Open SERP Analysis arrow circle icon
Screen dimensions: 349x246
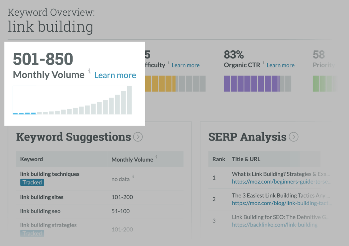click(x=293, y=137)
